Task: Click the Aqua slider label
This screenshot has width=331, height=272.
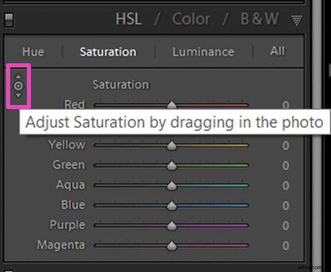Action: (70, 185)
